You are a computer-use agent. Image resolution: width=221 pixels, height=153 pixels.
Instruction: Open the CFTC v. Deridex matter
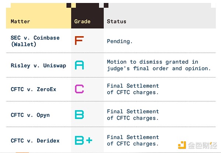[x=35, y=140]
